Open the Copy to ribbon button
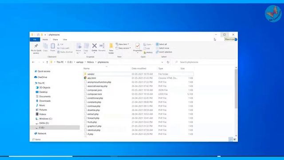Image resolution: width=284 pixels, height=160 pixels. pyautogui.click(x=86, y=48)
